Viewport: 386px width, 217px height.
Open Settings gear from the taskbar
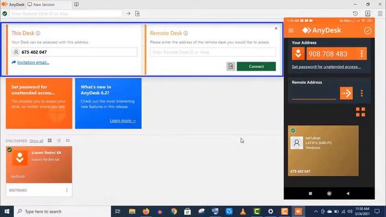(271, 212)
